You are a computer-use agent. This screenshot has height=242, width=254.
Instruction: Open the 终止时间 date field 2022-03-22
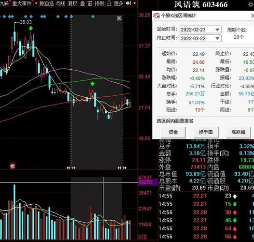[x=200, y=39]
